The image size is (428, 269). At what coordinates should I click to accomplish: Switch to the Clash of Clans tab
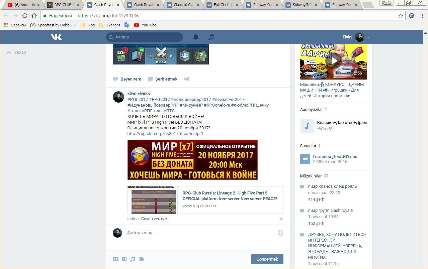tap(182, 5)
